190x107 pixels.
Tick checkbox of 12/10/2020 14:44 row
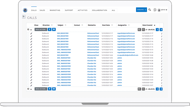click(28, 55)
